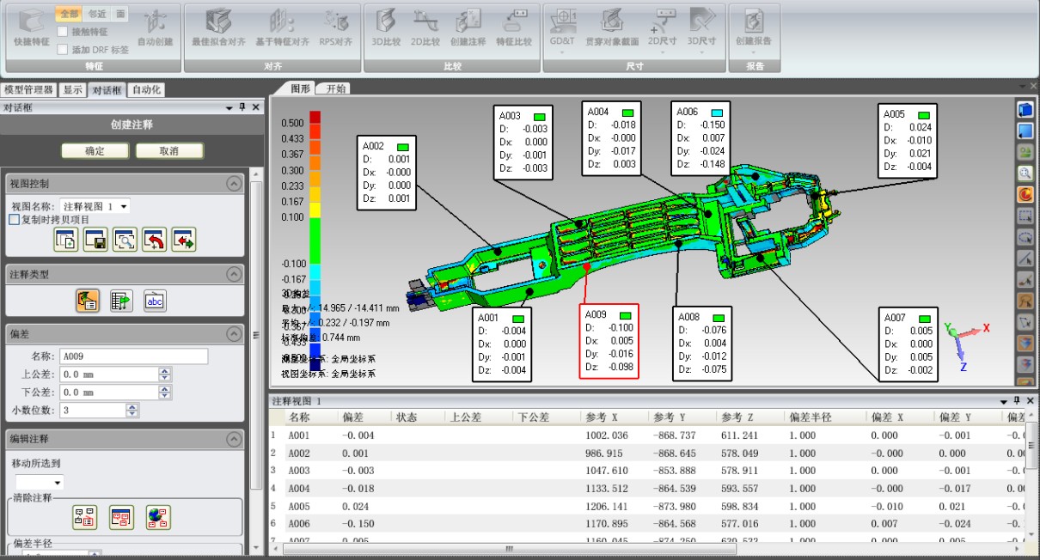
Task: Switch to the 自动化 tab
Action: click(x=146, y=89)
